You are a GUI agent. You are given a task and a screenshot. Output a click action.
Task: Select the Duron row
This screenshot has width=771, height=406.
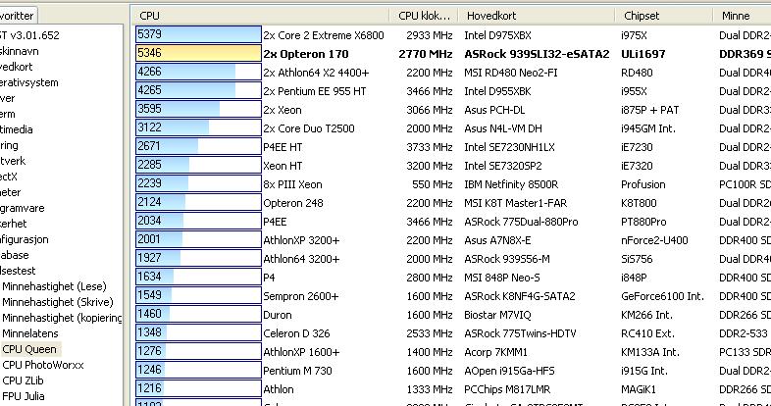[278, 315]
